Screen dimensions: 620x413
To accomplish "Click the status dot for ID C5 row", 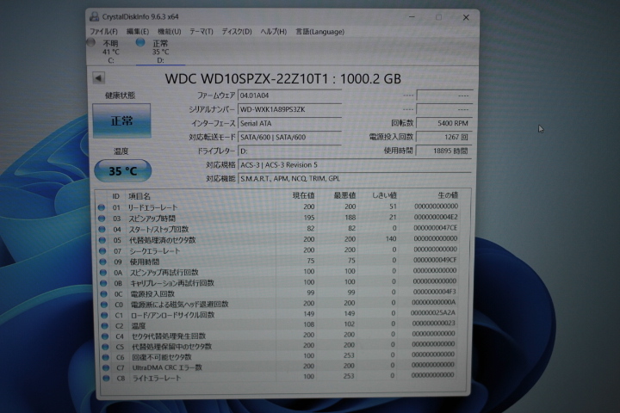I will [105, 347].
